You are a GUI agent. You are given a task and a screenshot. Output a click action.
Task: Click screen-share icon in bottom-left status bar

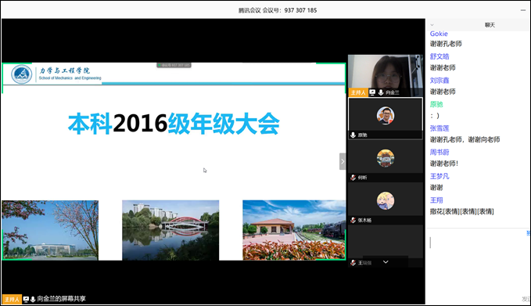coord(26,299)
